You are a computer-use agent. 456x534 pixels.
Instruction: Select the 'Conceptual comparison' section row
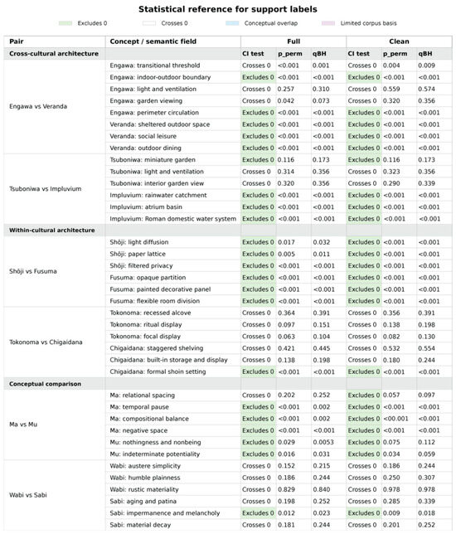[228, 384]
